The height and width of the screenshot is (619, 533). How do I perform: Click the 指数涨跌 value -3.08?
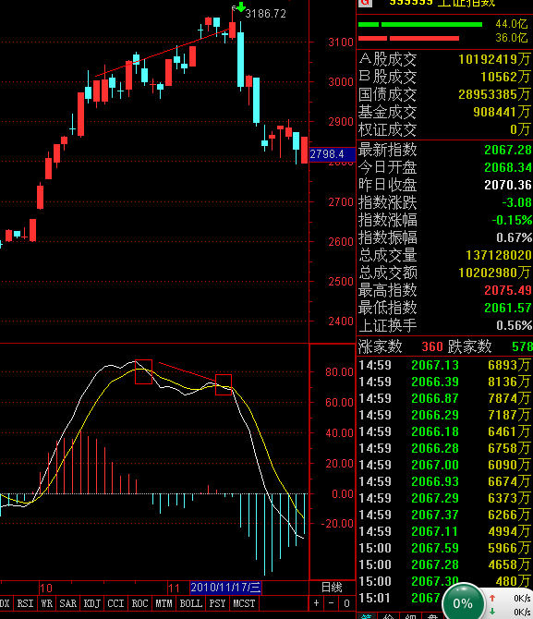516,202
